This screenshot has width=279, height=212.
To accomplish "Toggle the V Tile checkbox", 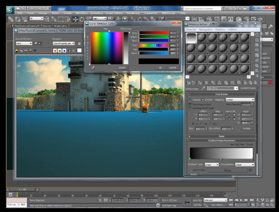I will [234, 119].
